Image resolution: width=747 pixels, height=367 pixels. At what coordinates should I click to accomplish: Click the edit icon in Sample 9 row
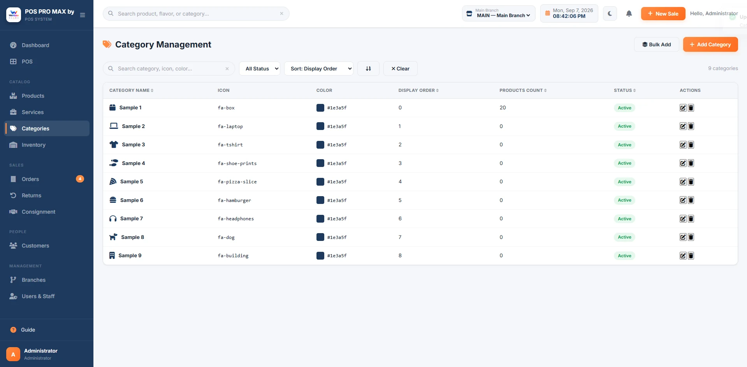(x=683, y=256)
